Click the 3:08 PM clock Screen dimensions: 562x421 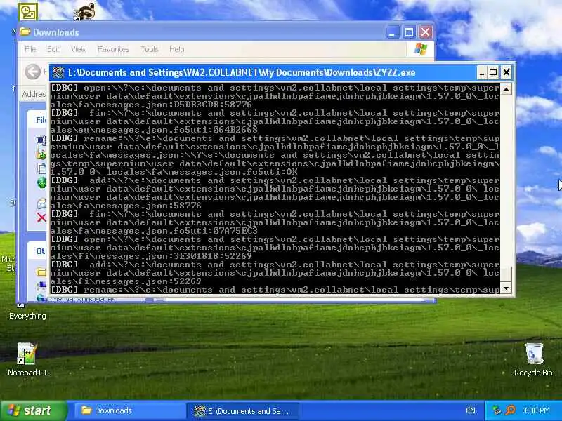(535, 410)
